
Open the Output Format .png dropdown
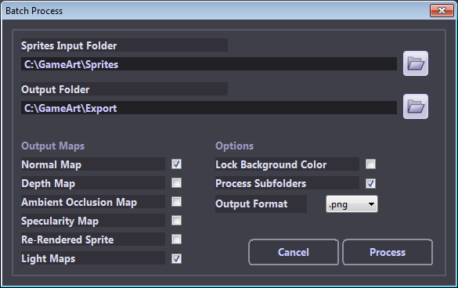point(352,204)
